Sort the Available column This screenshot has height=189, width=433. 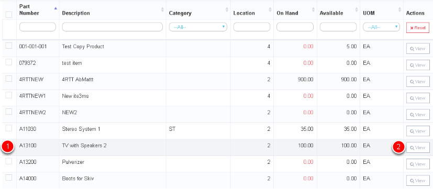click(357, 9)
